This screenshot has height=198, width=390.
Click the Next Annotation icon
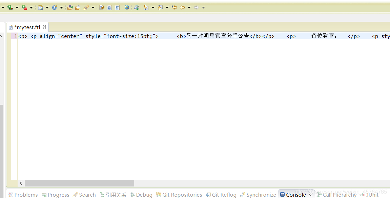pos(146,7)
